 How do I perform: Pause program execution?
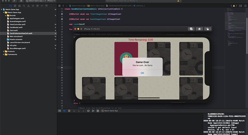(69, 111)
